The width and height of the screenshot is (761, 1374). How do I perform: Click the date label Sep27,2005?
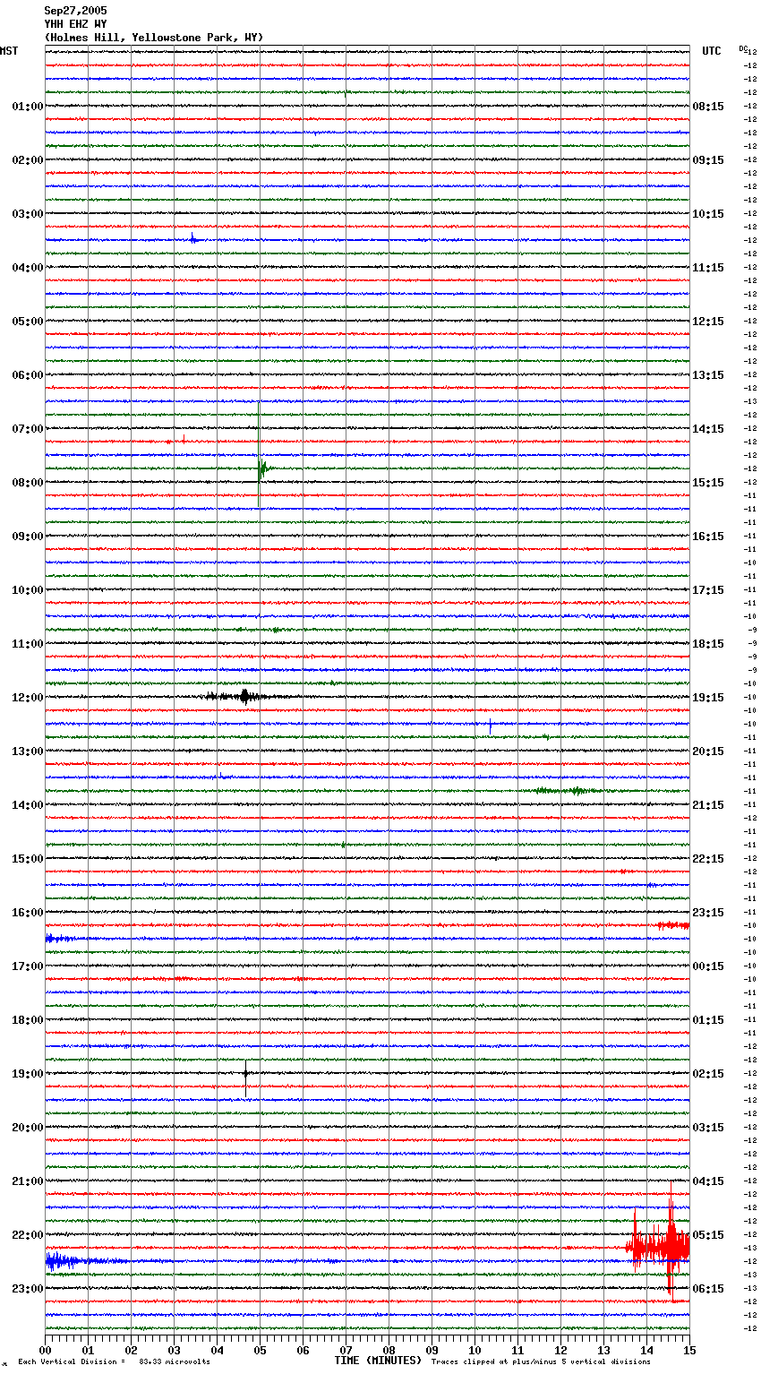click(x=75, y=11)
